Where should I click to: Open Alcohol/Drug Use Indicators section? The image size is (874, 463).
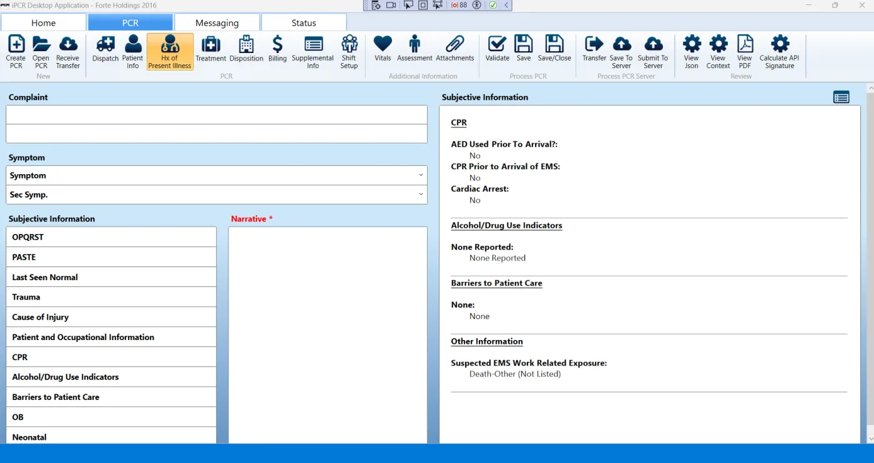[x=111, y=377]
